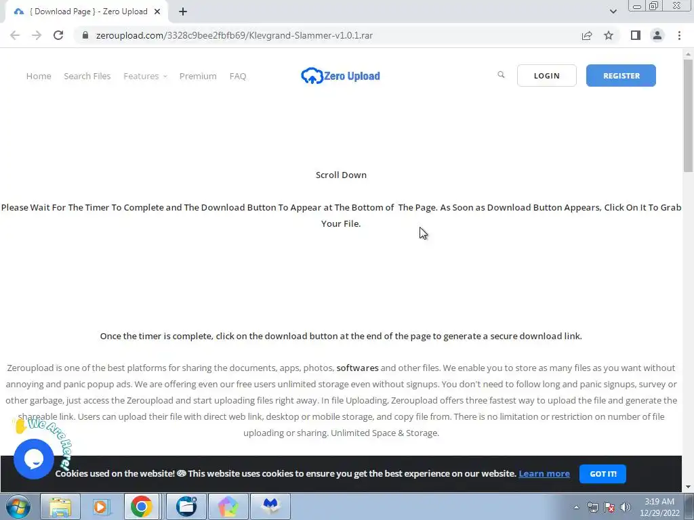The image size is (694, 520).
Task: Open the Windows Start button
Action: click(x=18, y=506)
